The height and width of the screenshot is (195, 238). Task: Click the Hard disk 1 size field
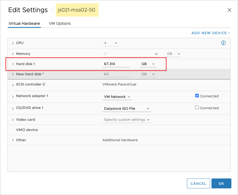(x=116, y=64)
